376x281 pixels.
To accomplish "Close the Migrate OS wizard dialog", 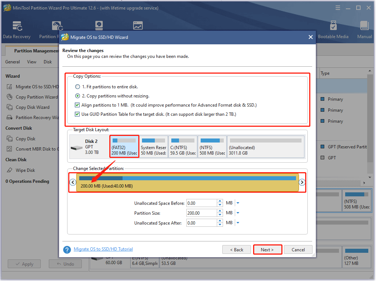I will click(311, 37).
